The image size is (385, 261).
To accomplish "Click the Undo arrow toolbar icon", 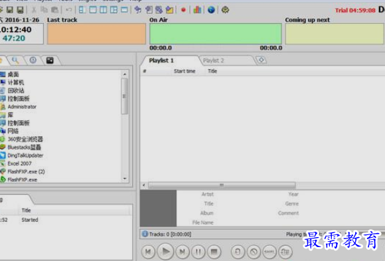I will [x=69, y=10].
